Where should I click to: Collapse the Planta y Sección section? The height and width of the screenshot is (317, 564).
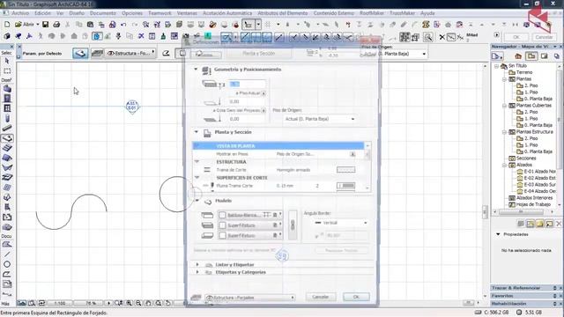click(x=197, y=132)
